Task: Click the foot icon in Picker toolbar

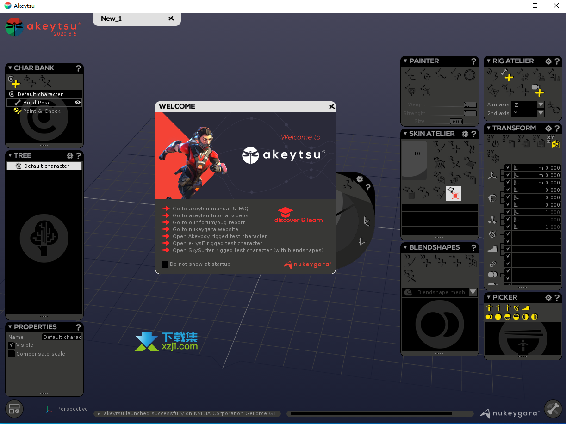Action: click(525, 308)
